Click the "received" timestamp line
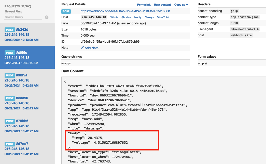Viewport: 266px width, 164px height. 98,114
